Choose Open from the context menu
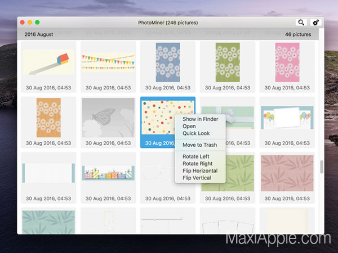Screen dimensions: 338x253 click(x=200, y=126)
